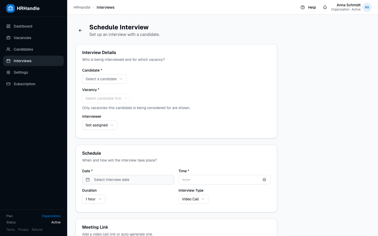The width and height of the screenshot is (378, 236).
Task: Click the Refund footer link
Action: (37, 230)
